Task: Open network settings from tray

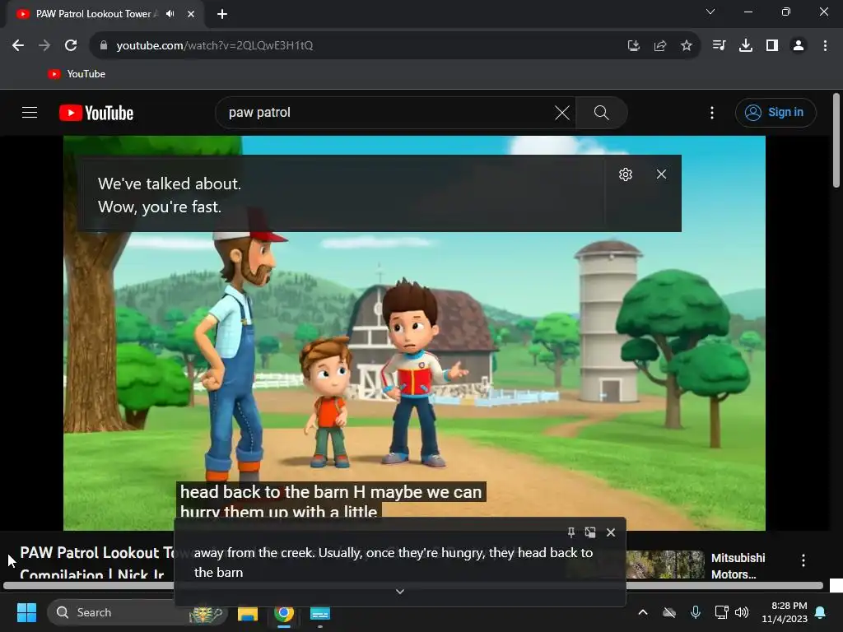Action: (x=721, y=612)
